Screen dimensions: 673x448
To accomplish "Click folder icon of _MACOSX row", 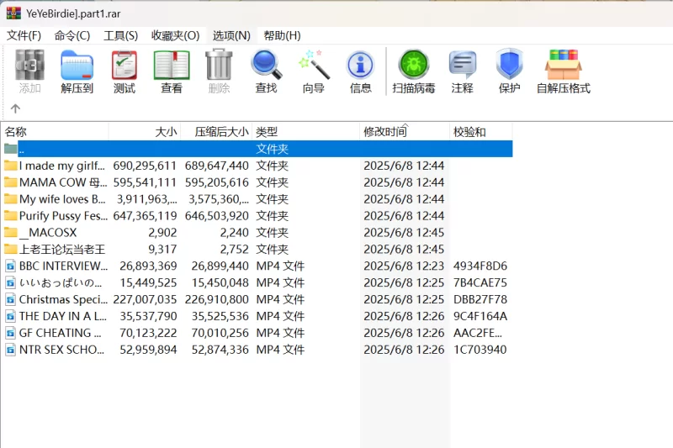I will [11, 232].
